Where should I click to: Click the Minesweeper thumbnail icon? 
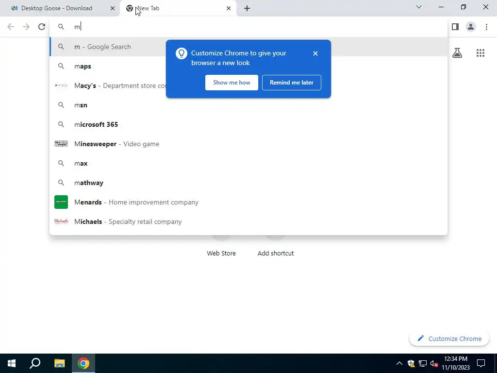coord(61,144)
